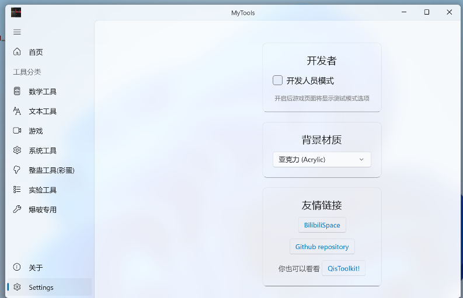Open the 整蛊工具(彩蛋) navigation item

pos(50,170)
